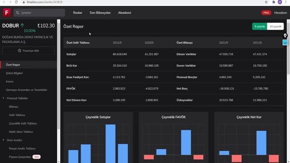
Task: Click the lightbulb extension icon
Action: (285, 36)
